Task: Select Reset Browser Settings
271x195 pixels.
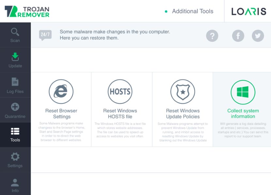Action: point(61,113)
